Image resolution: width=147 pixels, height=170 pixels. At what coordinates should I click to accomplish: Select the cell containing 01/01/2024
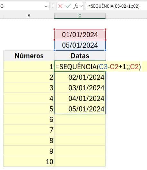tap(80, 35)
